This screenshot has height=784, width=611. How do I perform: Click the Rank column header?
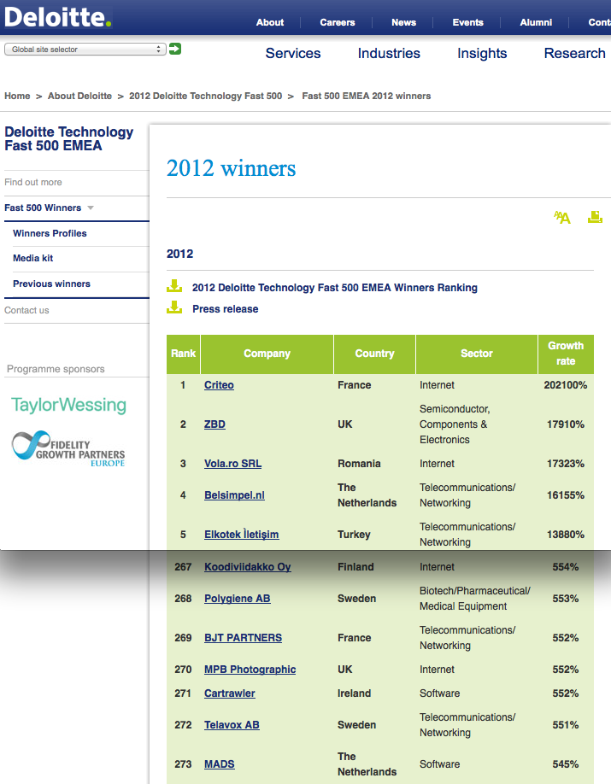click(183, 354)
